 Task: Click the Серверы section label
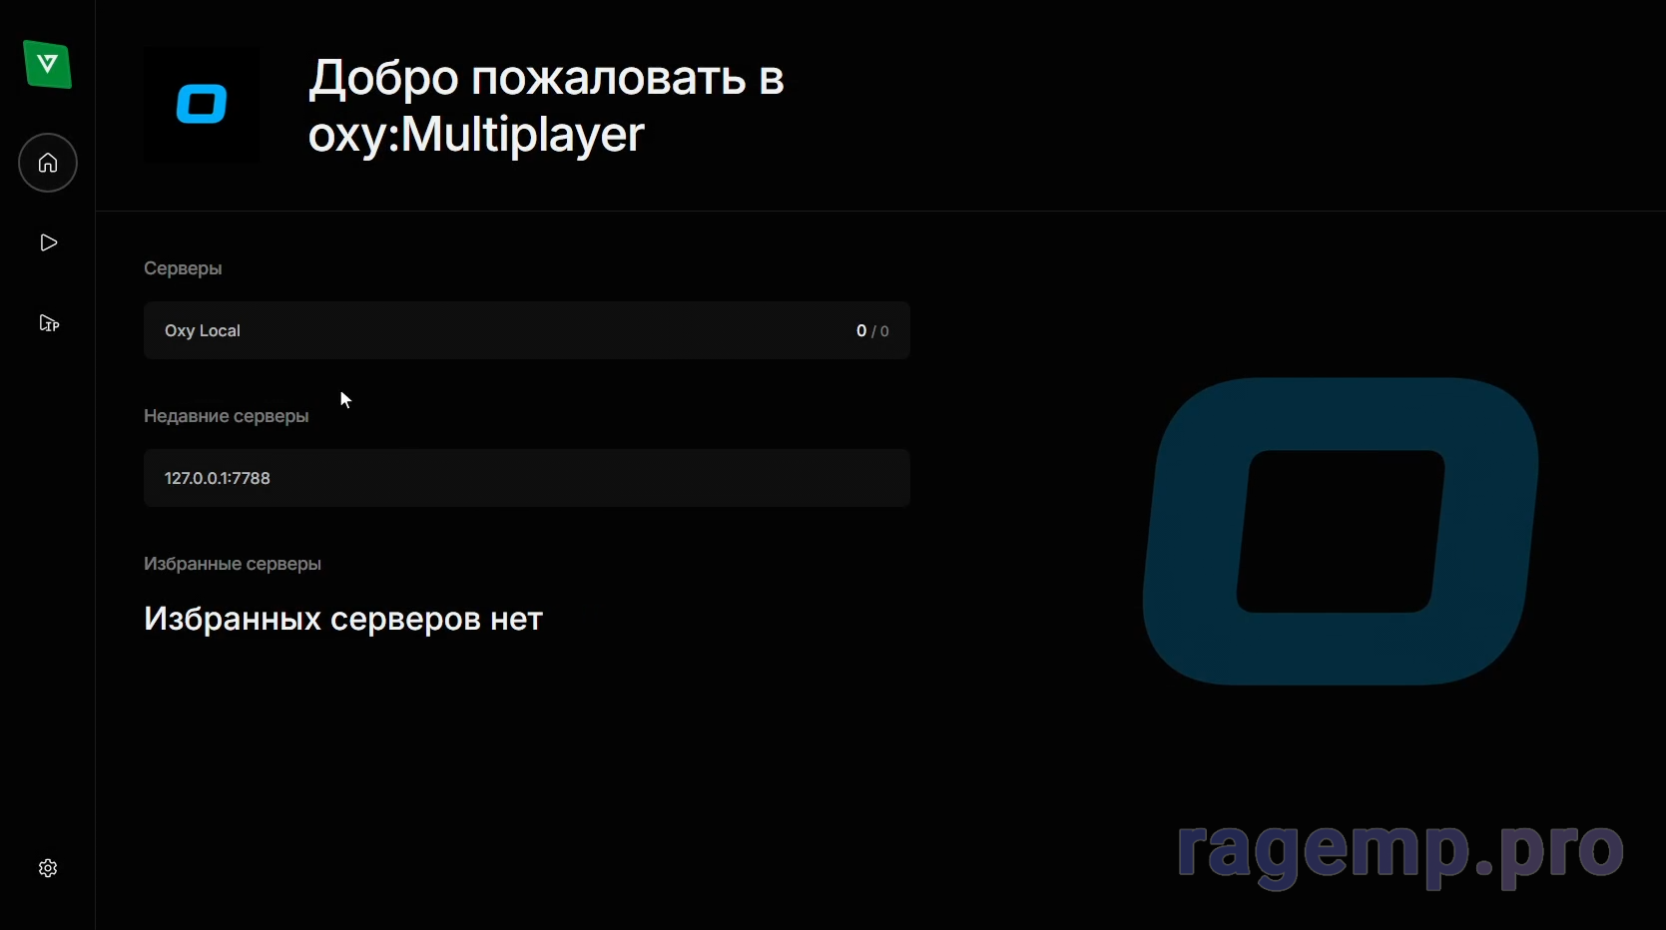pos(183,268)
